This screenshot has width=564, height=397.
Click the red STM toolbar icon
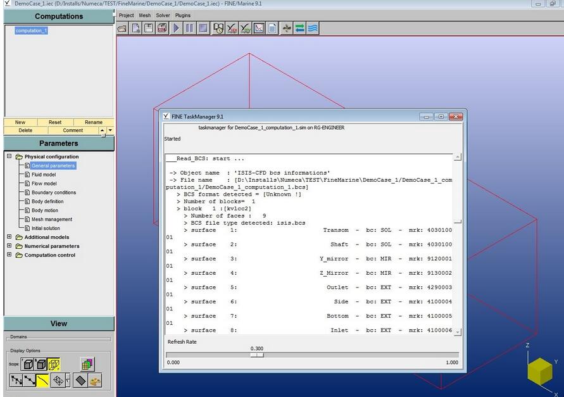click(x=162, y=28)
